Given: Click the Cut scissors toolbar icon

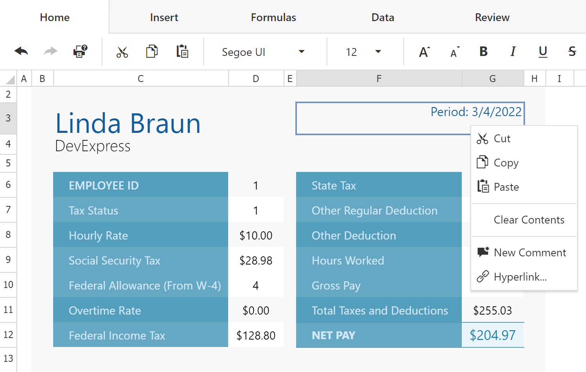Looking at the screenshot, I should click(x=122, y=52).
